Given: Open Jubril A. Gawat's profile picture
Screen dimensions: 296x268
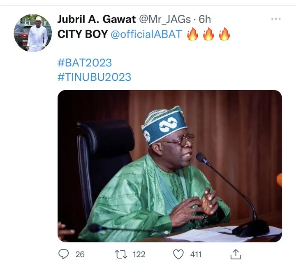Looking at the screenshot, I should point(33,33).
